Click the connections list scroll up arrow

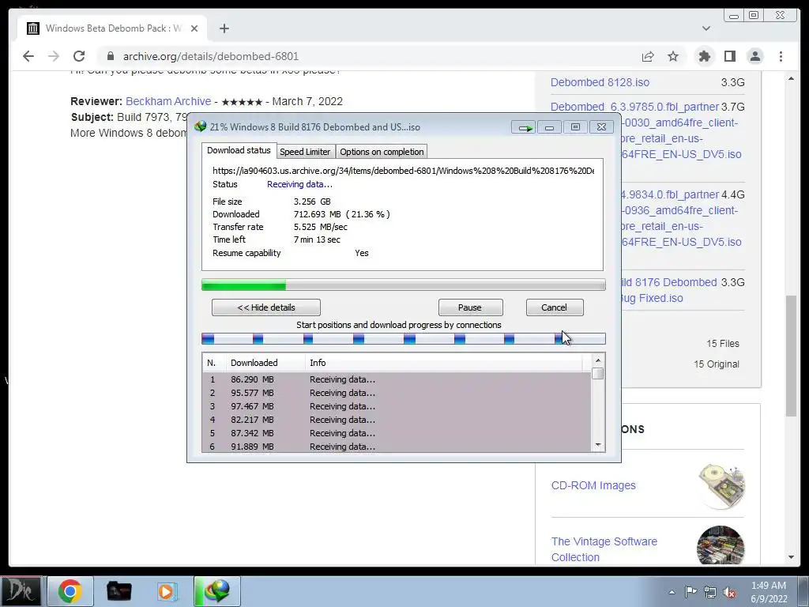(598, 360)
